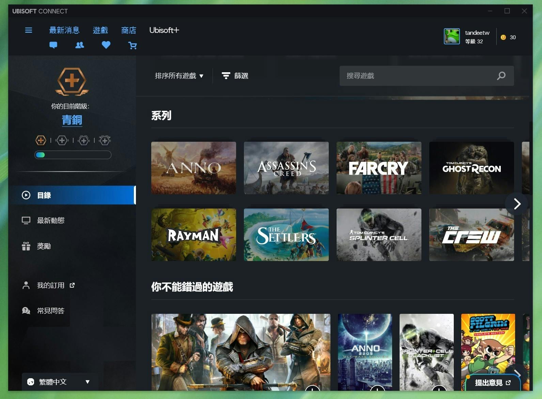Click the first bronze tier step icon

pos(41,140)
